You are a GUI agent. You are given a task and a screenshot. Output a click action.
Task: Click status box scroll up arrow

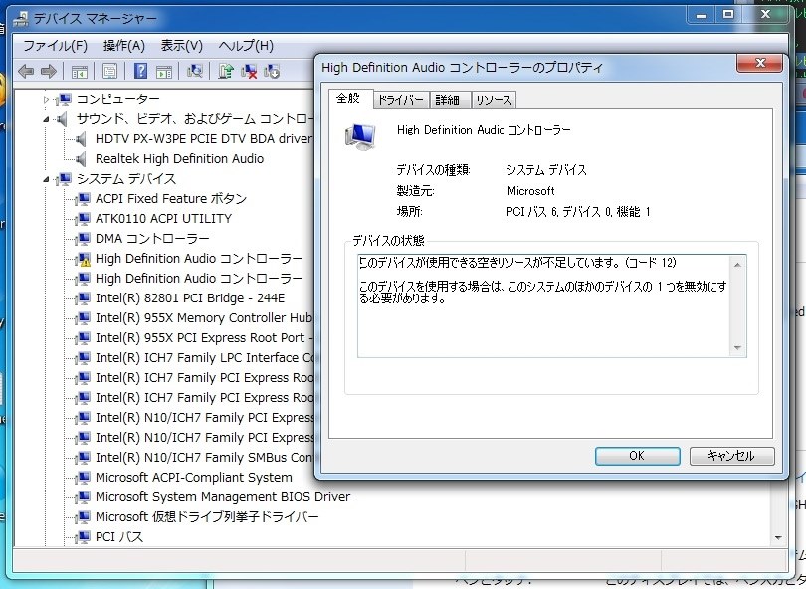click(x=737, y=265)
